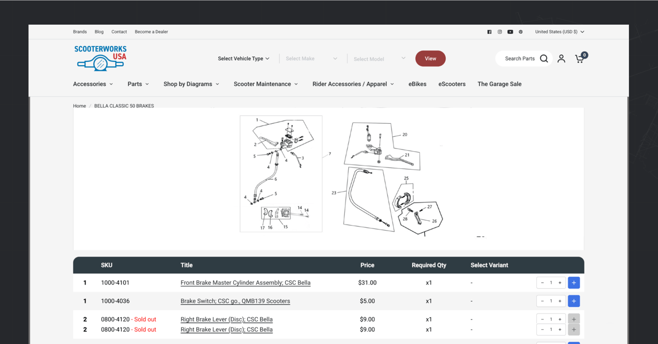Select SKU 1000-4101 text
The image size is (658, 344).
click(x=115, y=283)
